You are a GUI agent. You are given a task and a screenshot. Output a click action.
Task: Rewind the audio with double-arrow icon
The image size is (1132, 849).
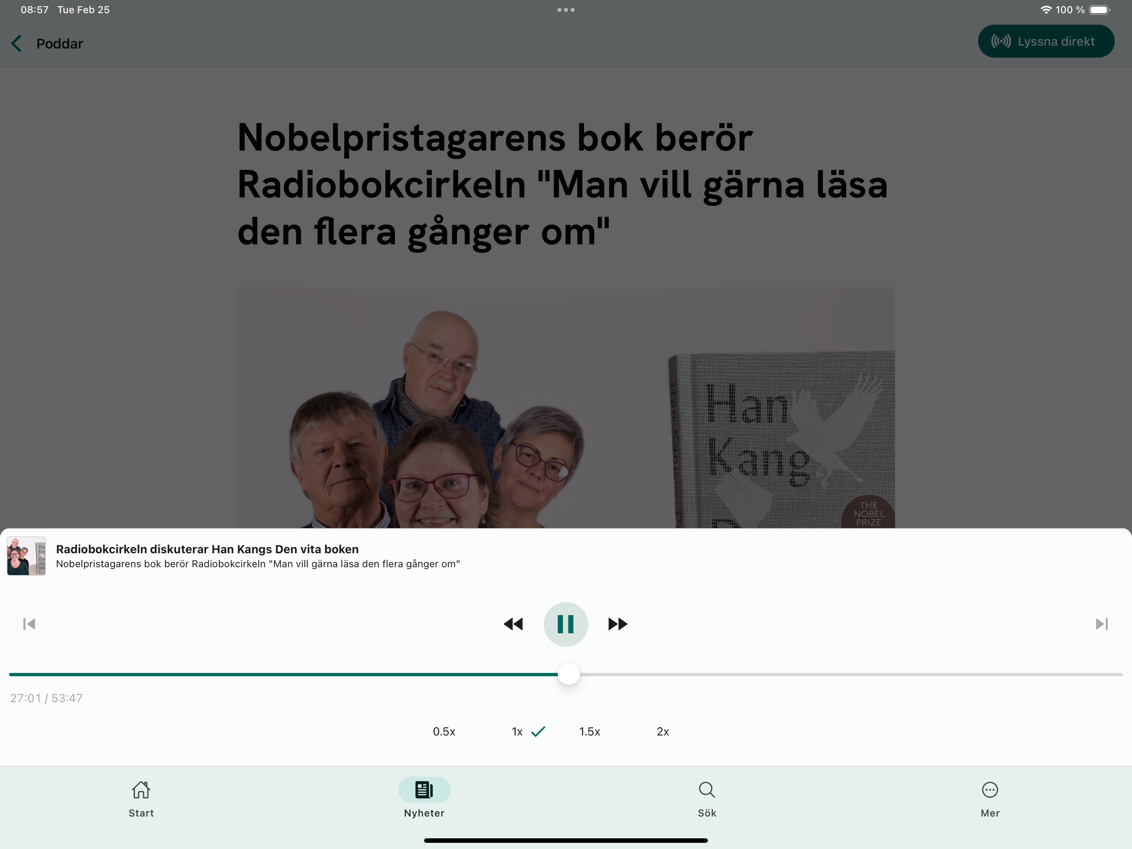coord(513,624)
